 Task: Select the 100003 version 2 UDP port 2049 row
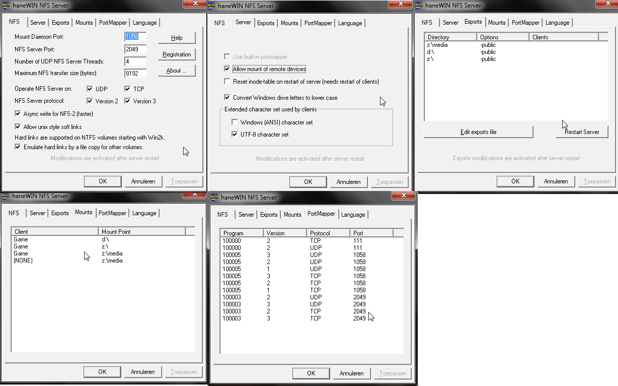(312, 297)
